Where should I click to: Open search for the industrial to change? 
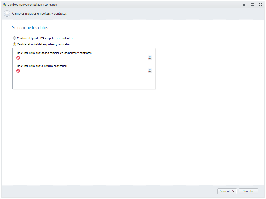(x=150, y=58)
